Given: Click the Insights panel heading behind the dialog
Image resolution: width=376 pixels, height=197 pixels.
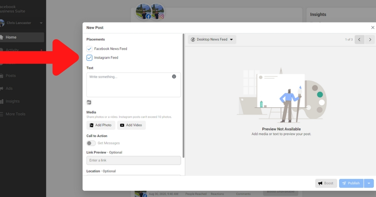Looking at the screenshot, I should tap(318, 14).
